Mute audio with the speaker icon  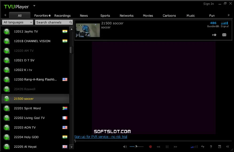point(125,147)
